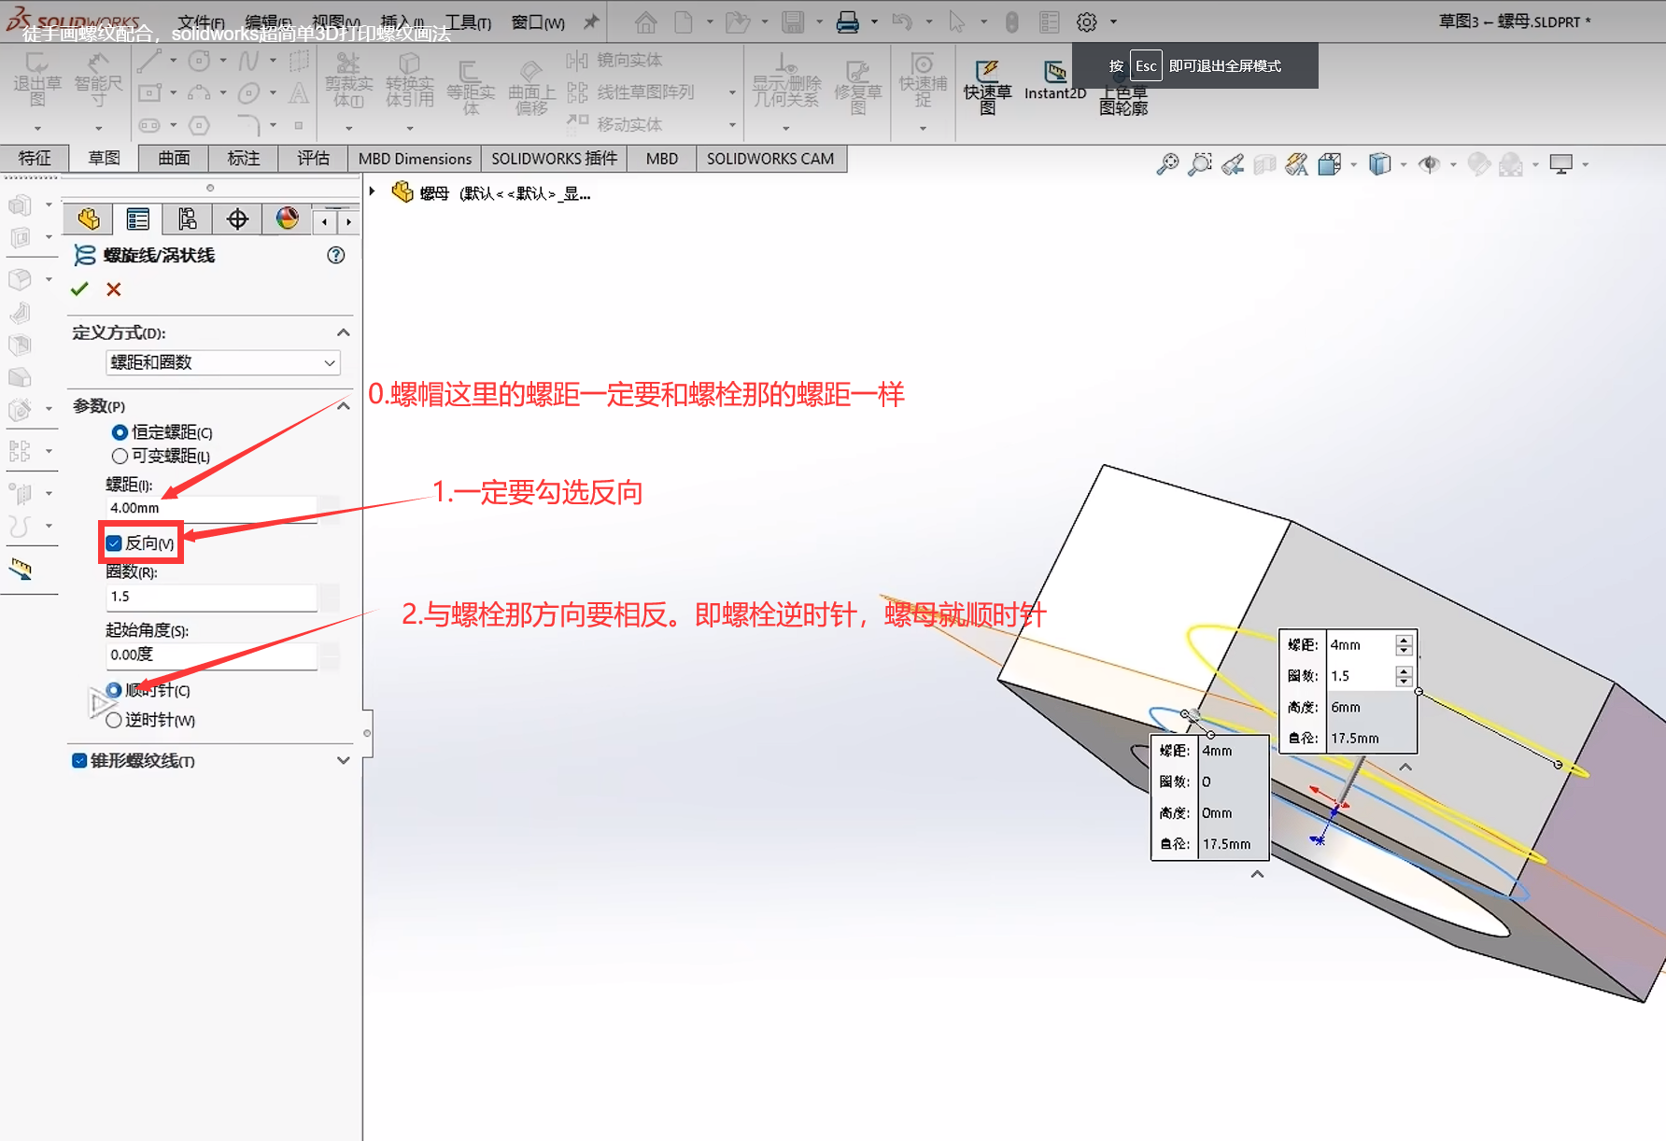Open the Defined By (螺距和圈数) dropdown
Screen dimensions: 1666x1141
[222, 362]
